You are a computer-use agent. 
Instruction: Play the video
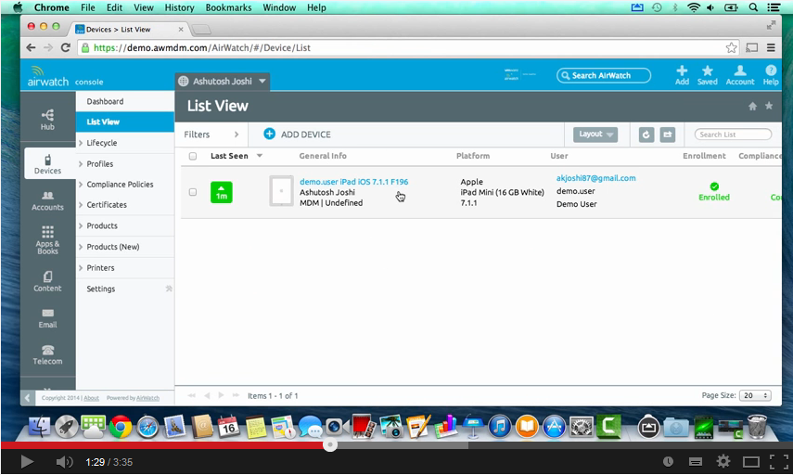[x=26, y=462]
